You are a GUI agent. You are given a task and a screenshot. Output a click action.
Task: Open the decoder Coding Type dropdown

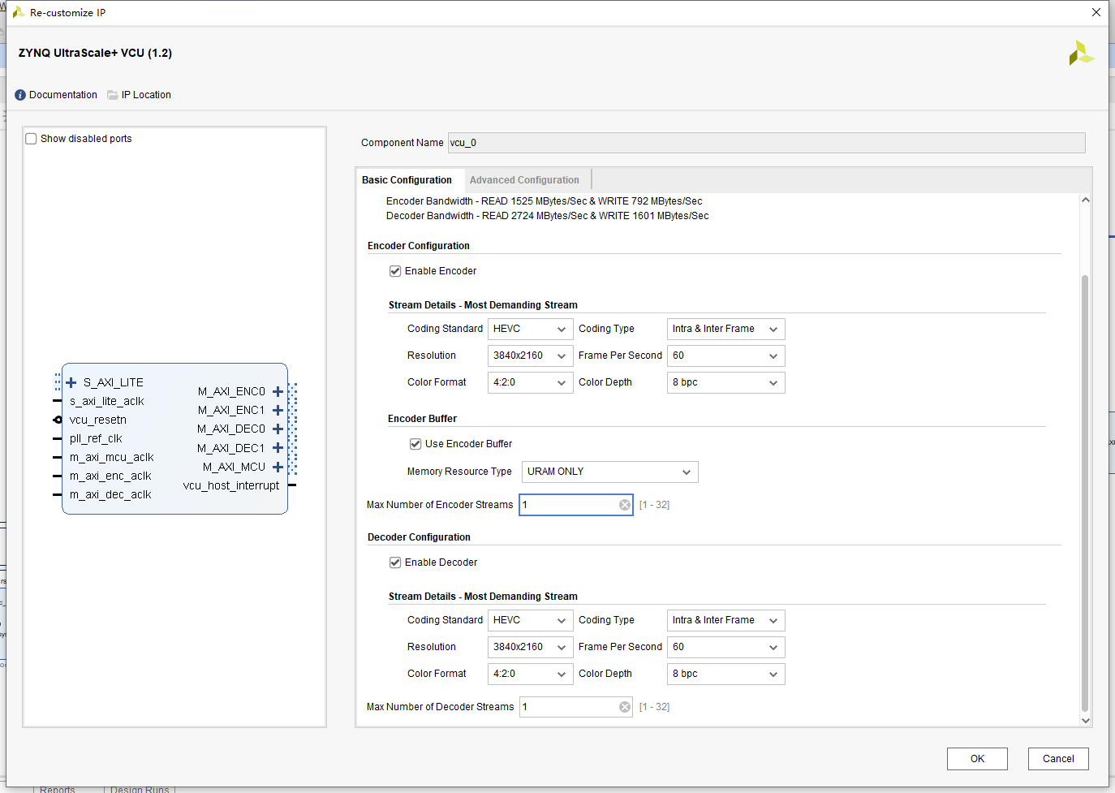pos(725,620)
